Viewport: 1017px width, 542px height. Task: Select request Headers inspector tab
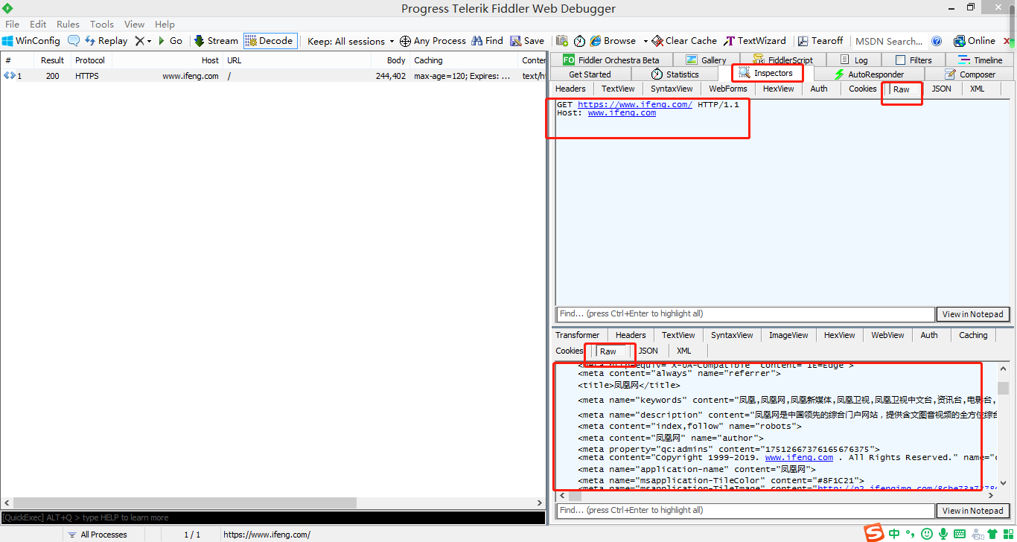click(570, 89)
